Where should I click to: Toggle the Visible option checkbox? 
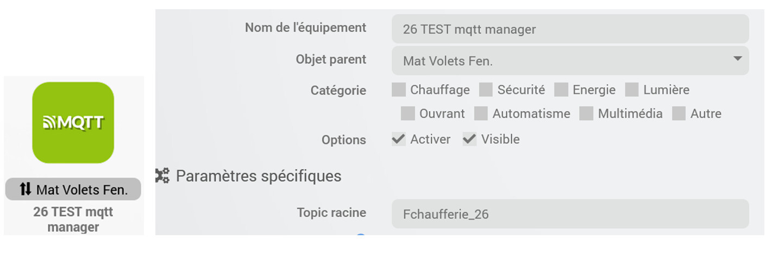pos(469,140)
